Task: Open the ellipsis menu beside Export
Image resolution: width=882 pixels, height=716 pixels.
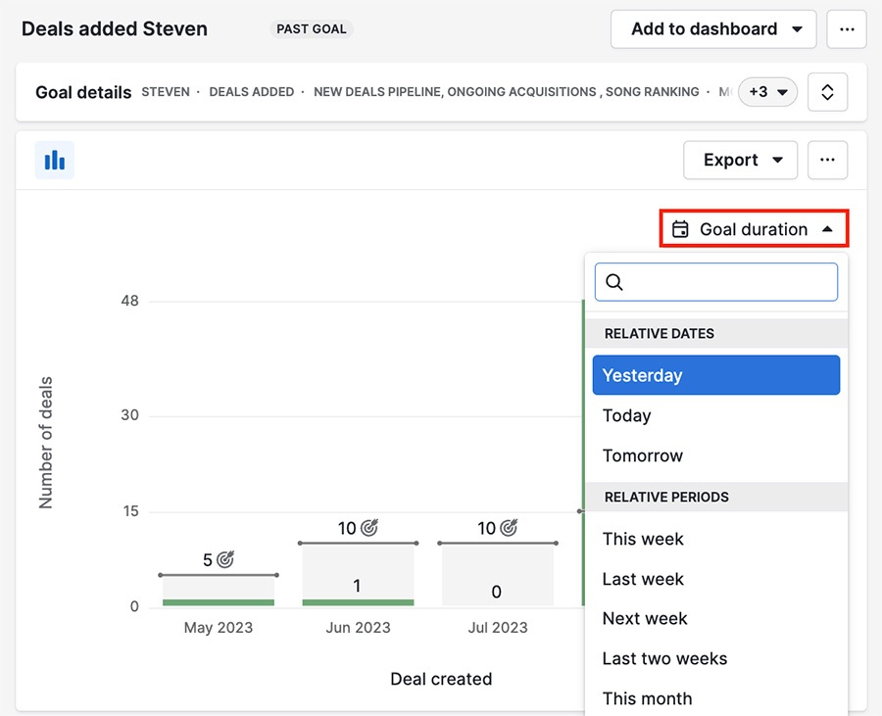Action: tap(827, 160)
